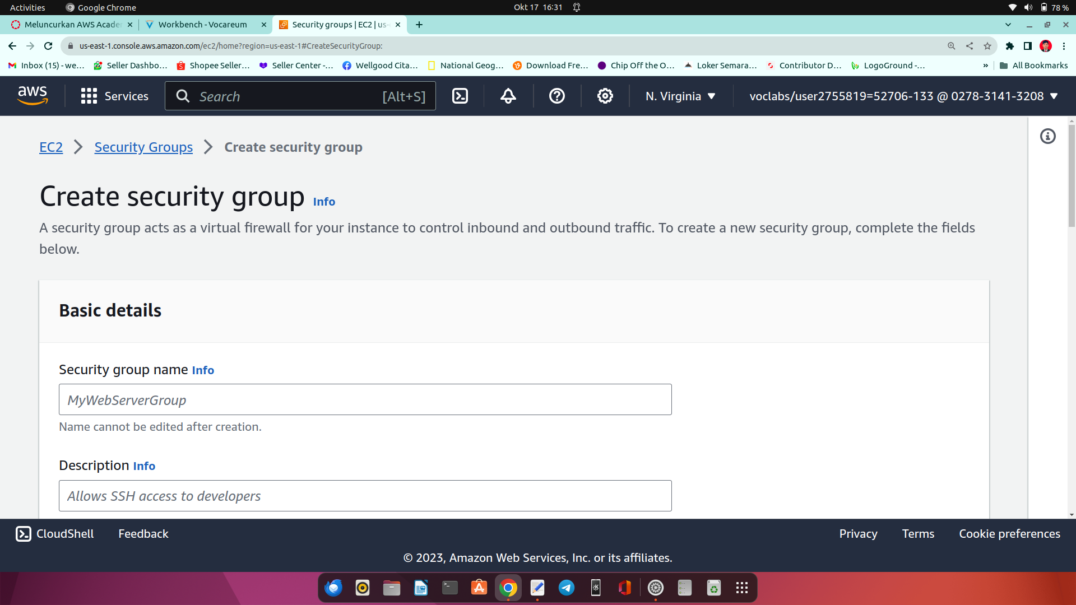Bookmark this page with the star icon
The width and height of the screenshot is (1076, 605).
click(987, 46)
